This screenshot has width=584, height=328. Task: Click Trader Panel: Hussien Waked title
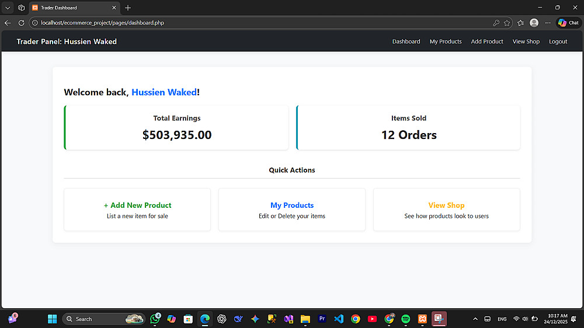67,41
